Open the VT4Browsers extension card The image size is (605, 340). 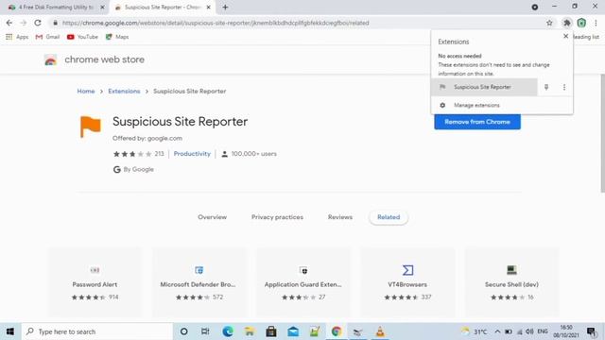(x=407, y=282)
